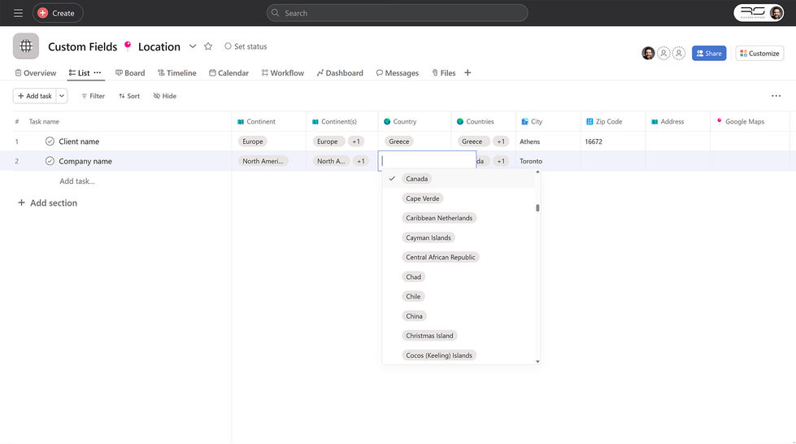Click the Search input field
Image resolution: width=796 pixels, height=444 pixels.
point(397,13)
